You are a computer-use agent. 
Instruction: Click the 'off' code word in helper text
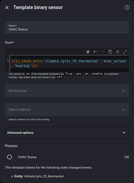tap(60, 77)
